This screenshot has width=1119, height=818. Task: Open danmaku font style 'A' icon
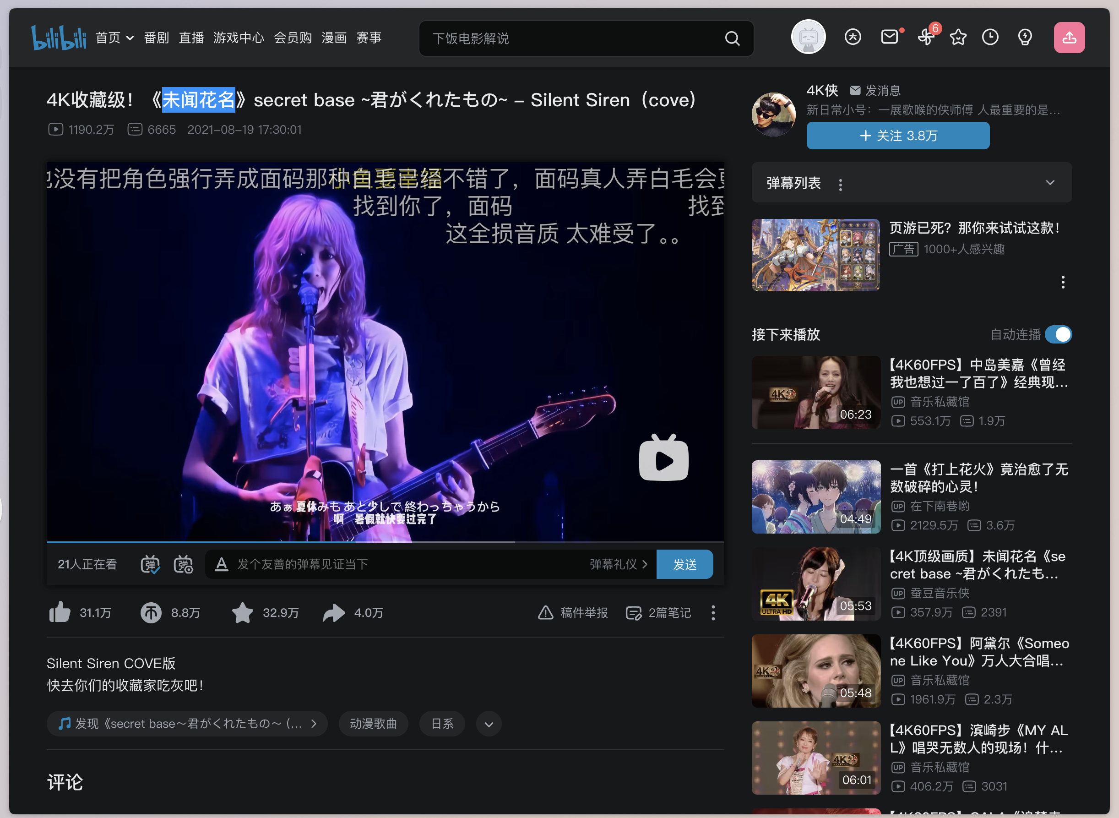point(221,564)
